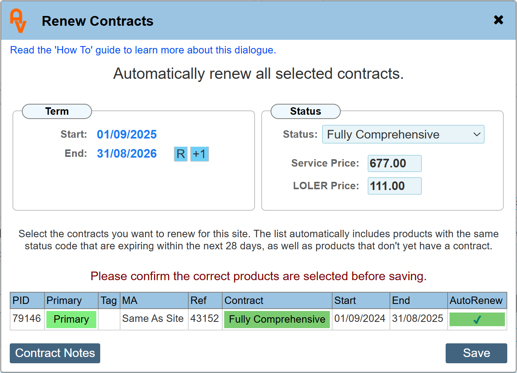Open the Status dropdown
Image resolution: width=517 pixels, height=373 pixels.
click(x=403, y=135)
